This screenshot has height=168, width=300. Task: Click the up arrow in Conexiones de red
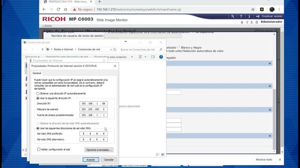point(42,49)
